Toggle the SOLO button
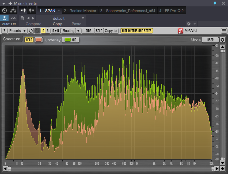The height and width of the screenshot is (174, 228). [99, 31]
